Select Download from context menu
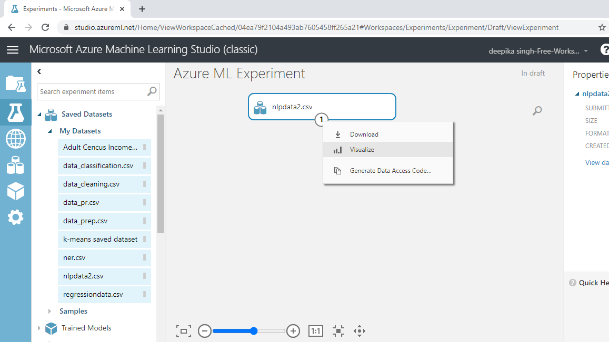Image resolution: width=609 pixels, height=342 pixels. (388, 134)
